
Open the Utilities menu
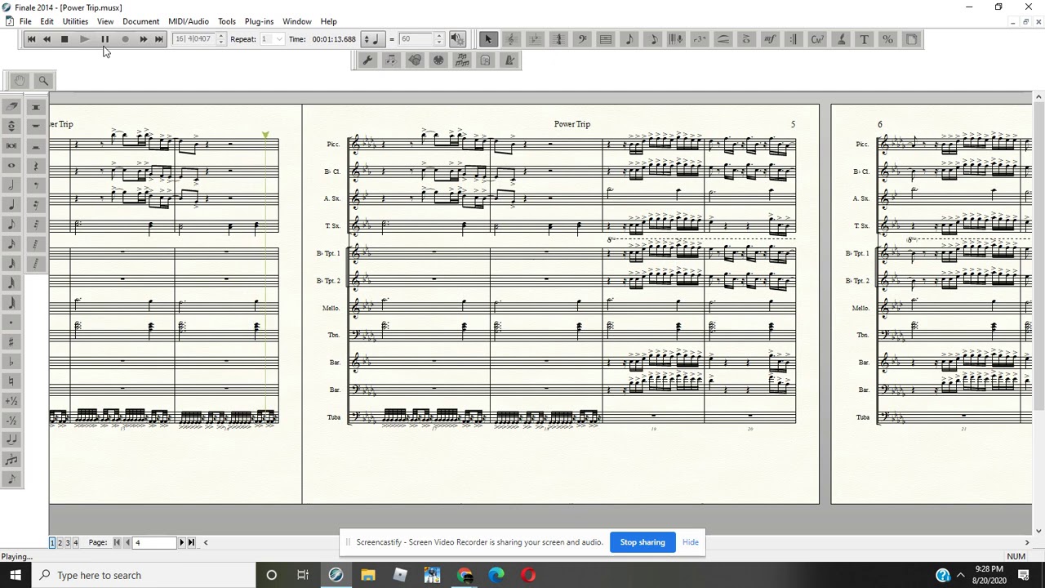click(x=75, y=21)
